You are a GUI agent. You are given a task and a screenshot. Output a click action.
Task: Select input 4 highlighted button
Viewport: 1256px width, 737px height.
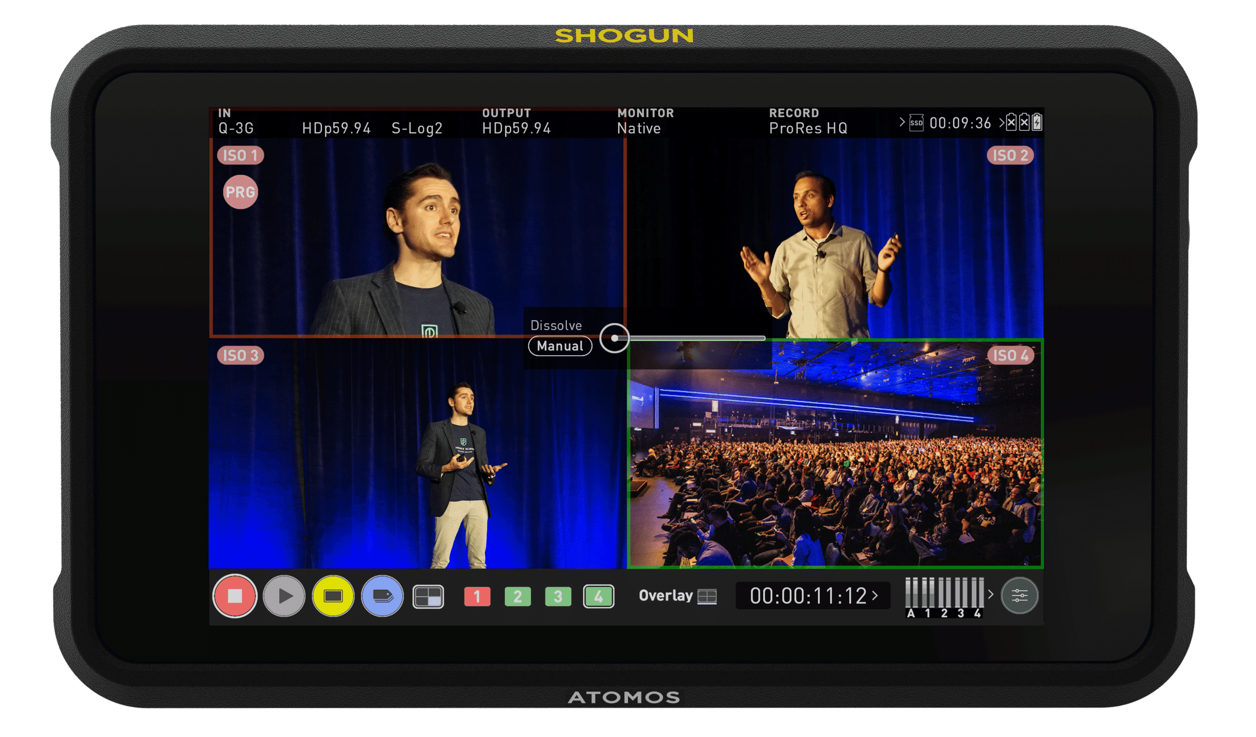598,596
